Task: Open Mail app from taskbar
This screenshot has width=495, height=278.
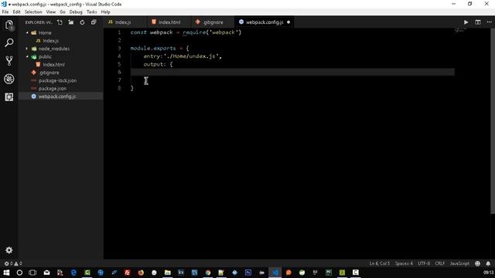Action: coord(46,273)
